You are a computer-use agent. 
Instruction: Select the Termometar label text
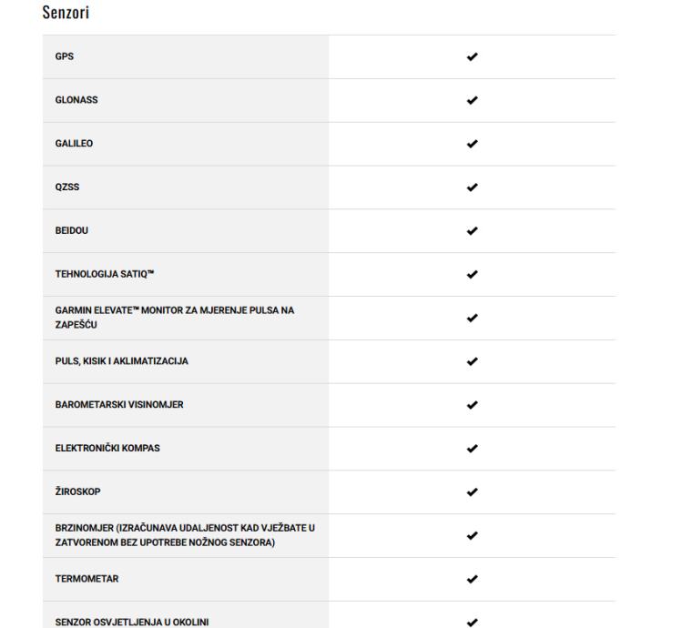coord(87,579)
